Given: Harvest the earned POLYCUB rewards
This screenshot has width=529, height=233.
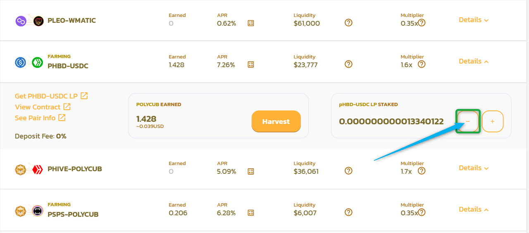Looking at the screenshot, I should pyautogui.click(x=276, y=121).
